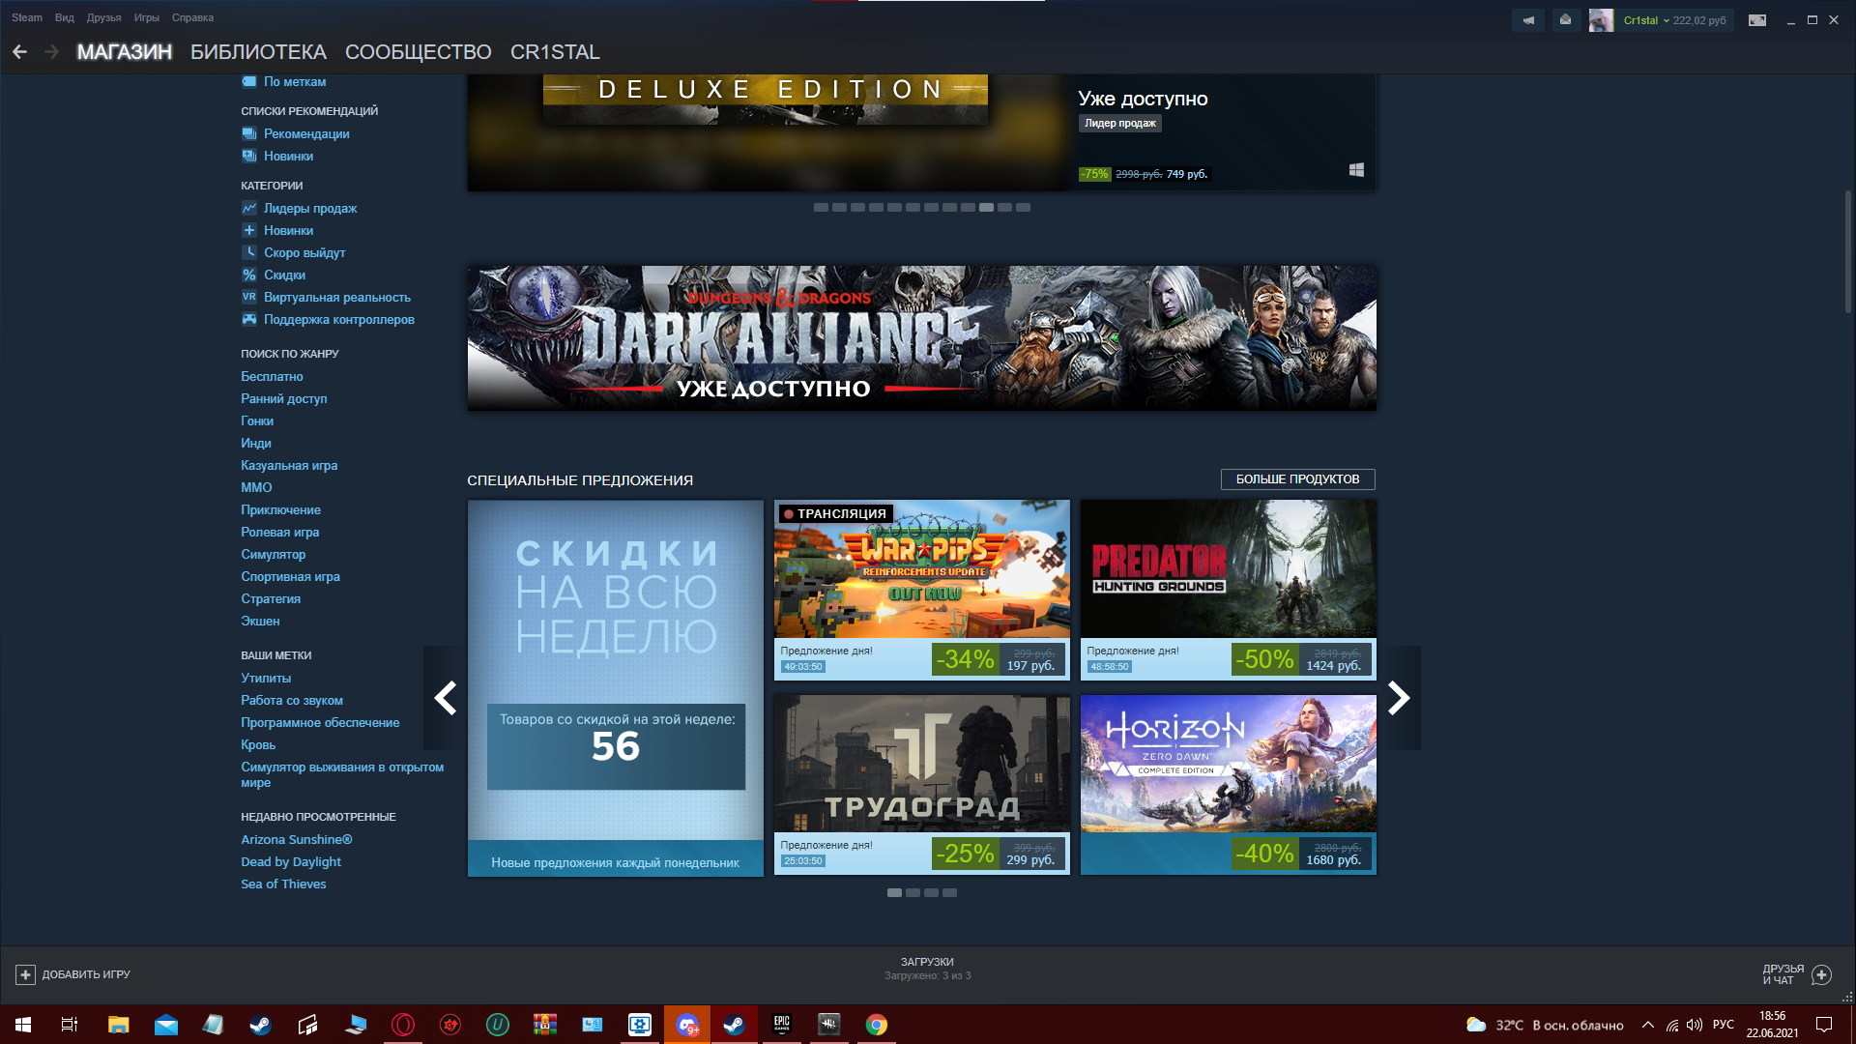Screen dimensions: 1856x1044
Task: Open the Друзья menu
Action: 103,17
